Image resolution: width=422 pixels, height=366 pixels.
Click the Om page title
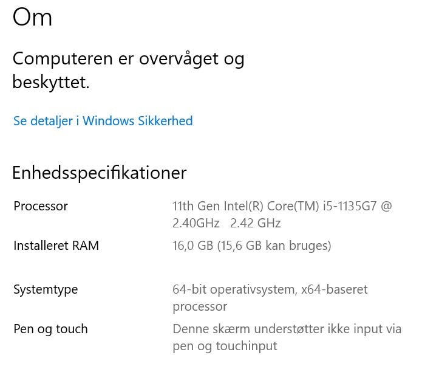tap(32, 16)
